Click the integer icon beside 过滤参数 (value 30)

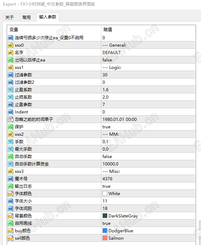(x=11, y=75)
